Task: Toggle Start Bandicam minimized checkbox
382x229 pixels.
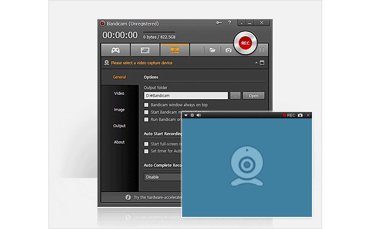Action: (x=146, y=112)
